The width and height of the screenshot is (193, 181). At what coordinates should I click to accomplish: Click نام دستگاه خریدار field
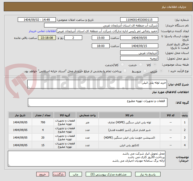101,25
